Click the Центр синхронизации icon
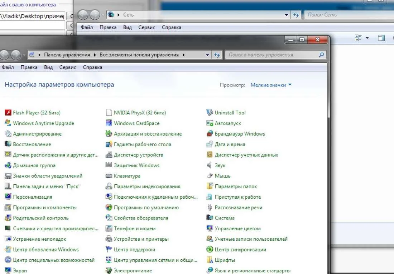This screenshot has height=274, width=394. pos(210,249)
